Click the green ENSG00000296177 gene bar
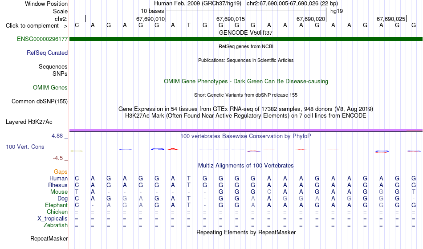This screenshot has width=423, height=249. (x=246, y=39)
